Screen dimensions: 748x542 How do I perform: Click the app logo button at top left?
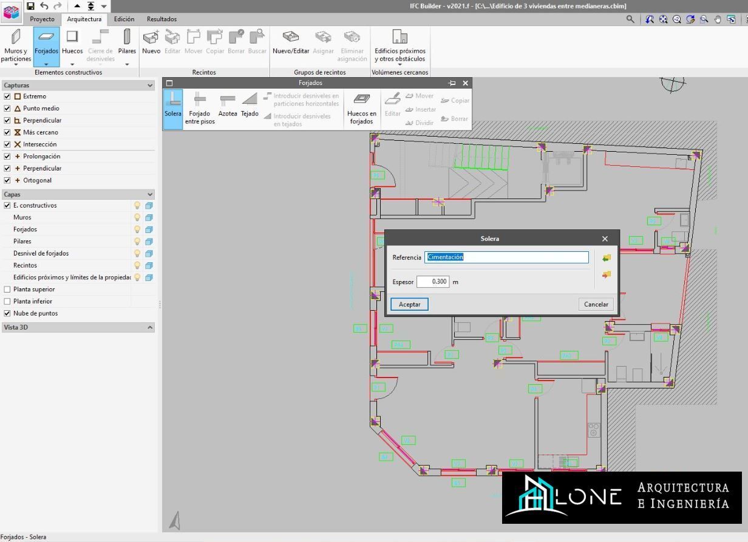pos(11,12)
